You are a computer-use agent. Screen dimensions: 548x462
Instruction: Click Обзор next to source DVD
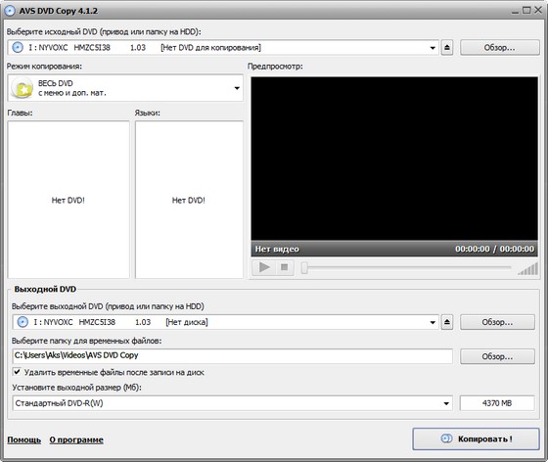500,48
